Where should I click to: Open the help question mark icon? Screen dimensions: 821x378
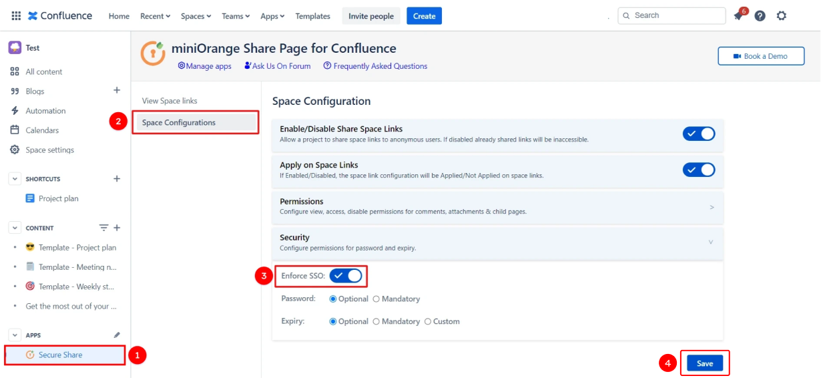760,16
